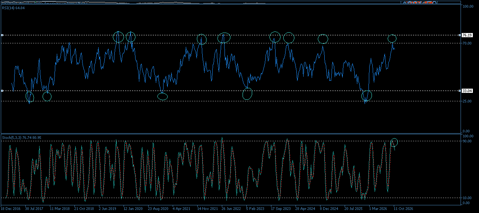Click the 14 Nov 2021 date label
Viewport: 479px width, 213px height.
point(207,209)
